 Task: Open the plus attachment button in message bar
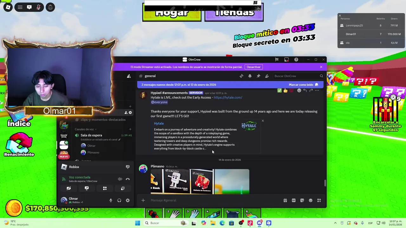pyautogui.click(x=143, y=200)
